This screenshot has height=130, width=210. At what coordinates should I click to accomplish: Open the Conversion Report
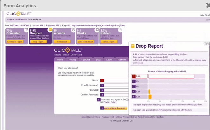(15, 42)
